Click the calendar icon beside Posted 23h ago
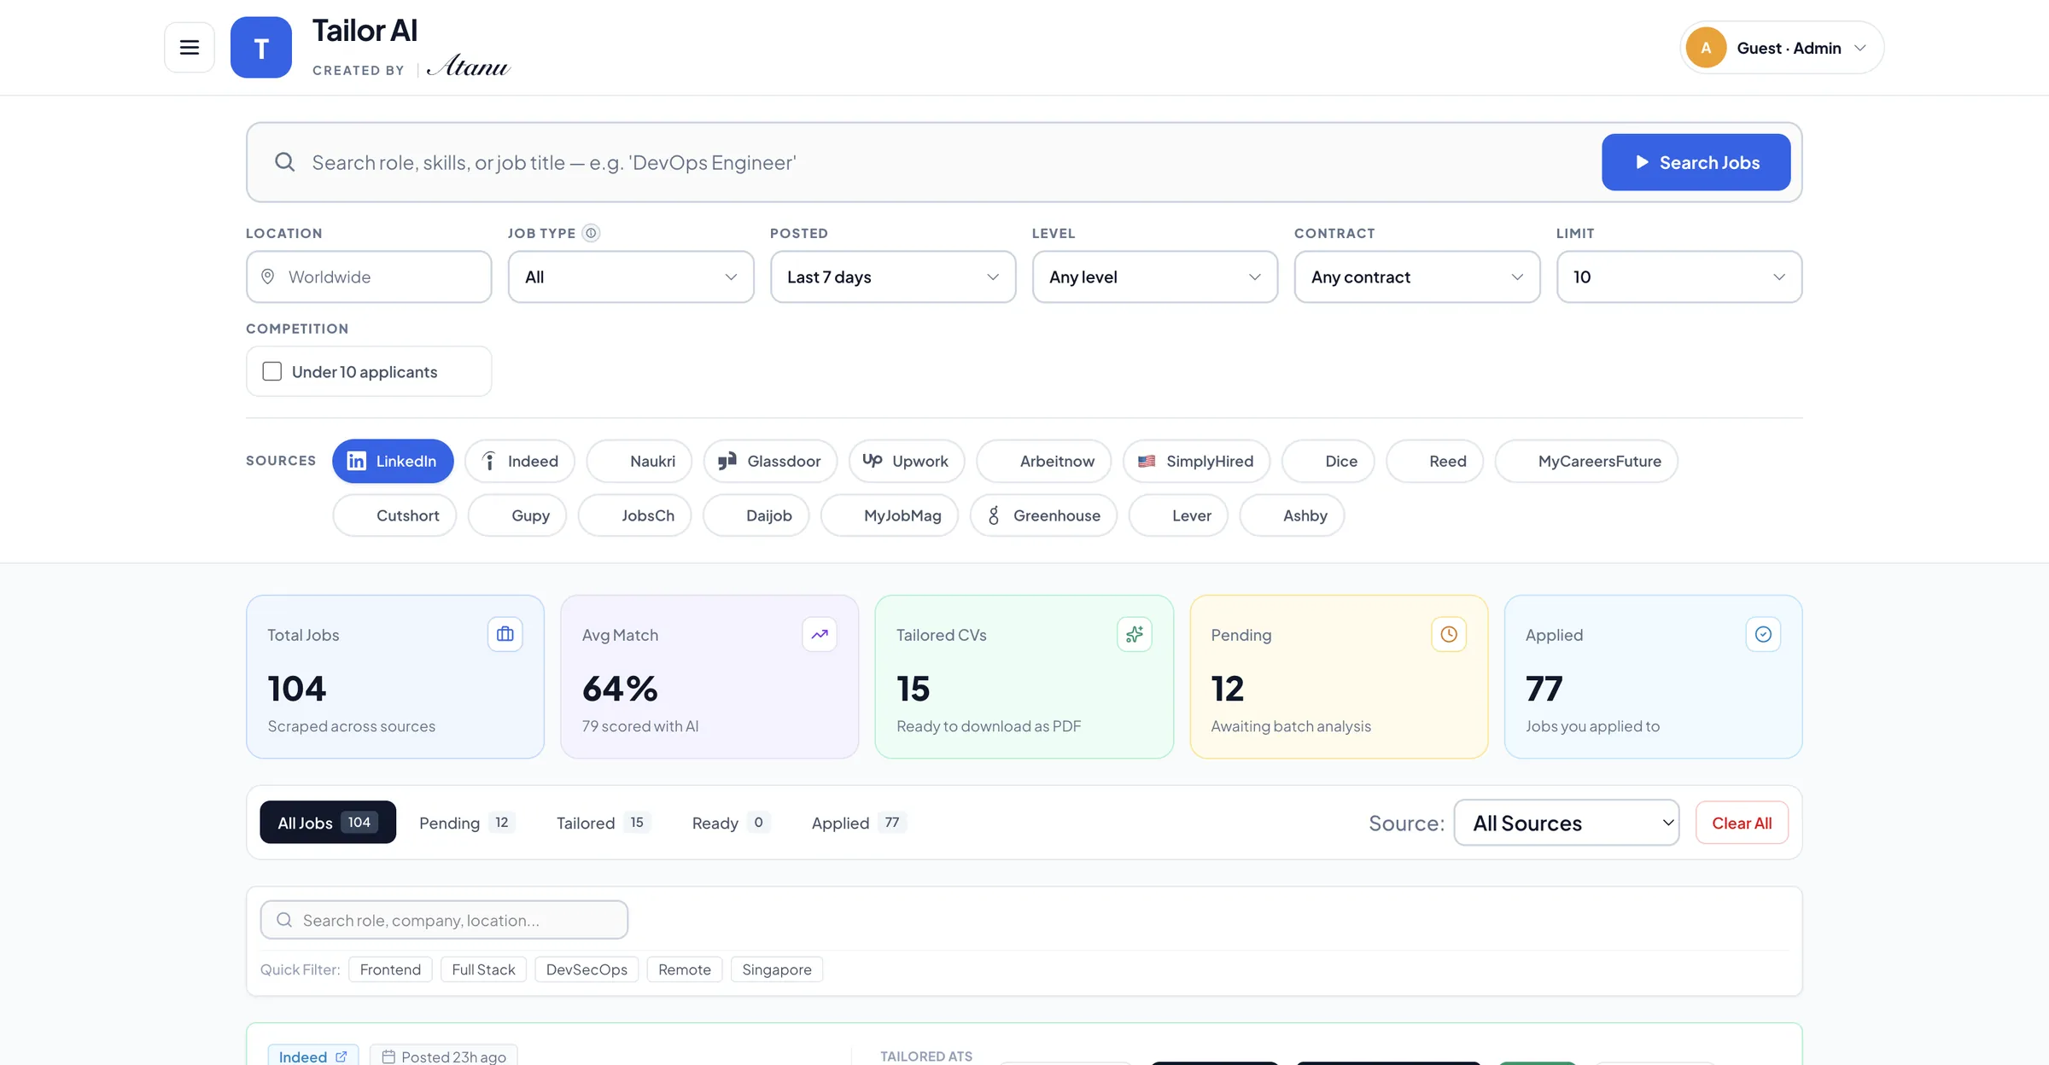This screenshot has width=2049, height=1065. (388, 1056)
